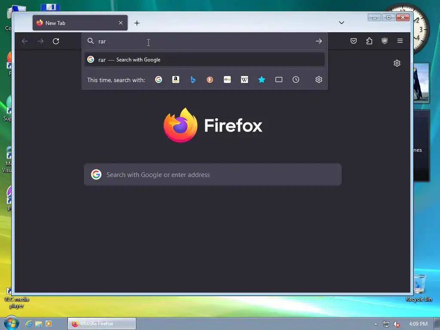The height and width of the screenshot is (330, 440).
Task: Search history via the clock icon
Action: [296, 79]
